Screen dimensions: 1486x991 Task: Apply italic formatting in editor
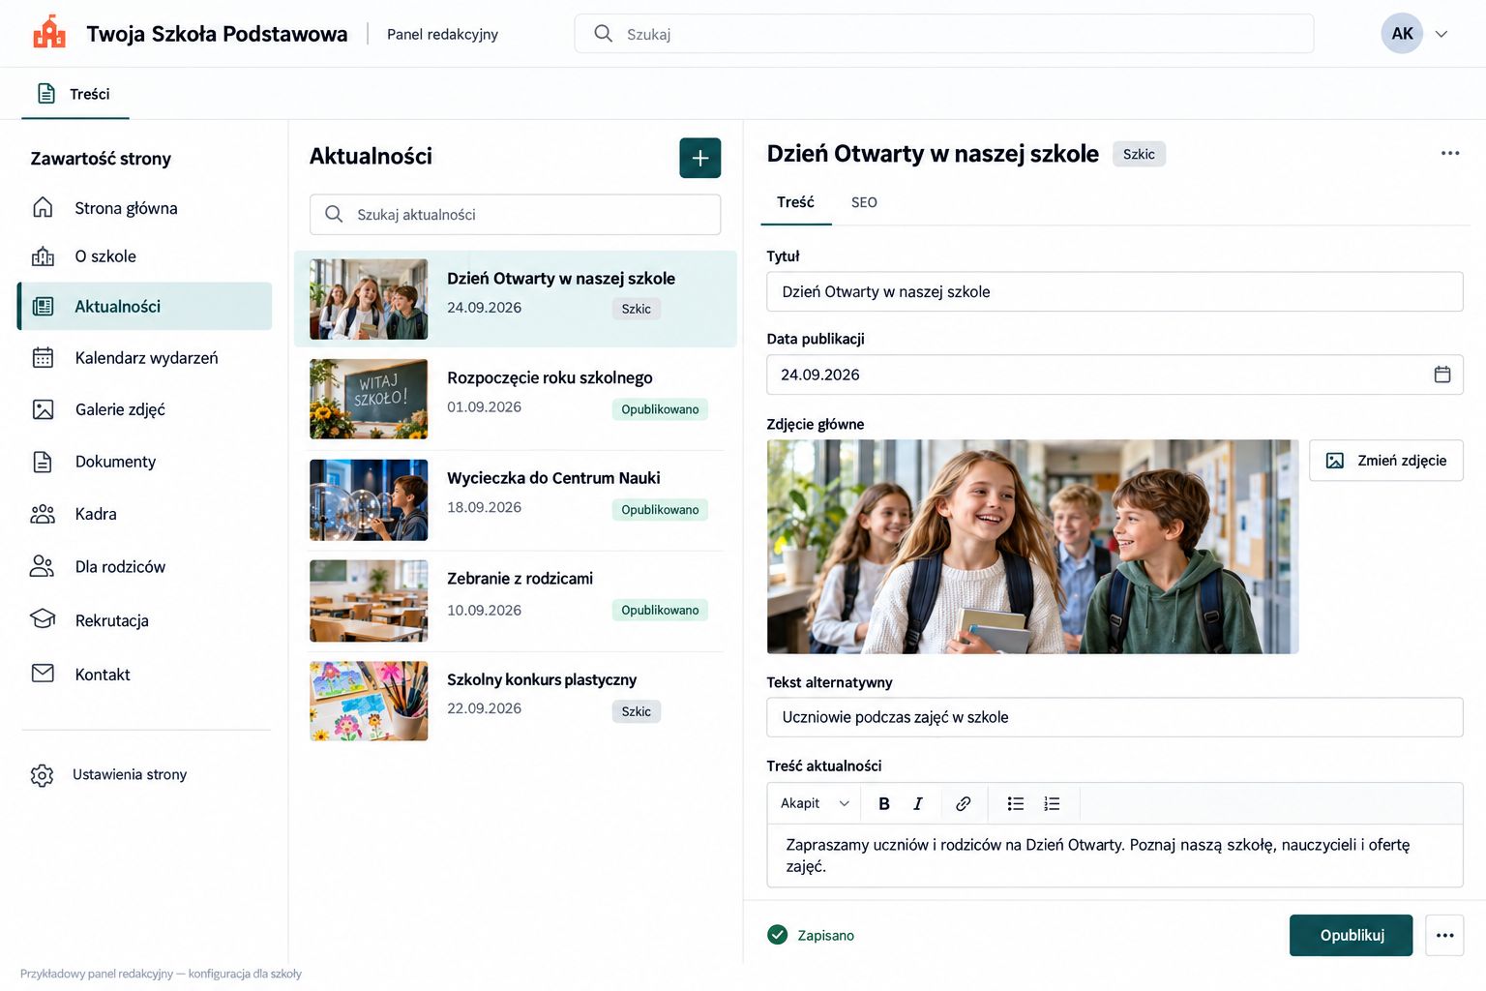tap(918, 803)
